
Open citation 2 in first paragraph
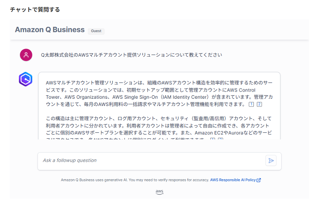point(259,104)
